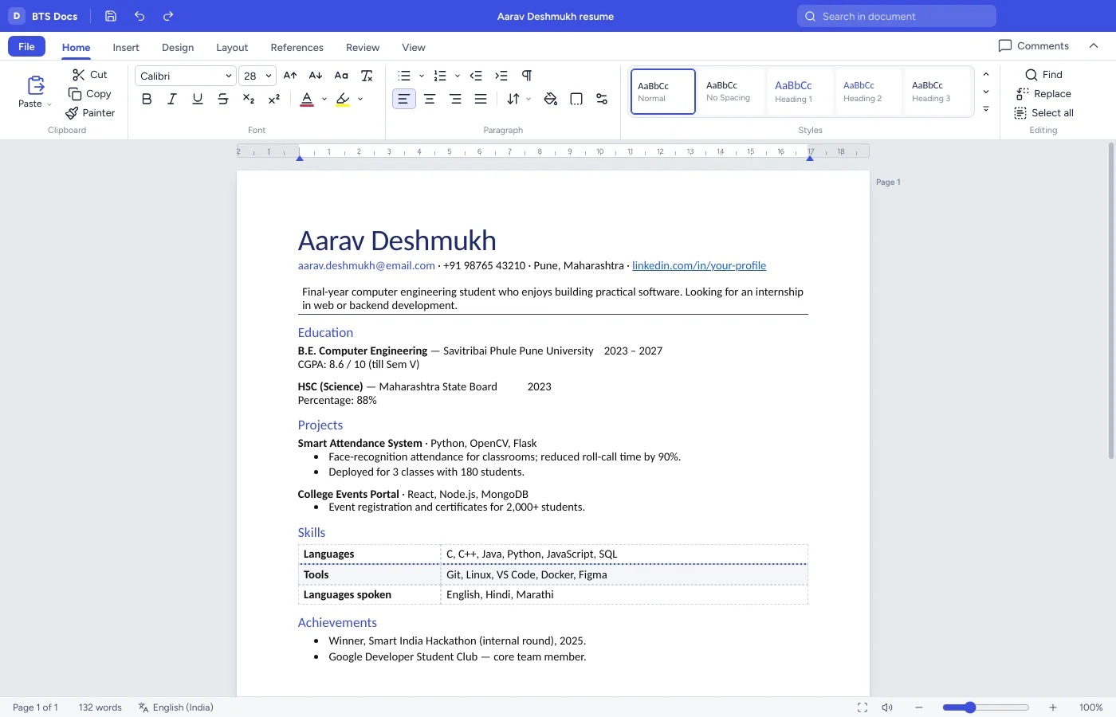
Task: Click the Format Painter tool
Action: tap(90, 113)
